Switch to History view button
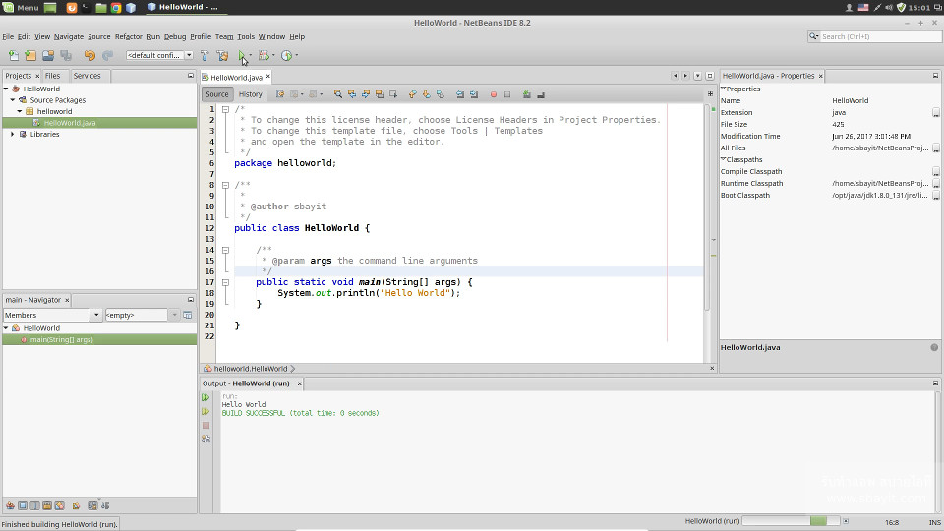The width and height of the screenshot is (944, 531). pos(251,94)
